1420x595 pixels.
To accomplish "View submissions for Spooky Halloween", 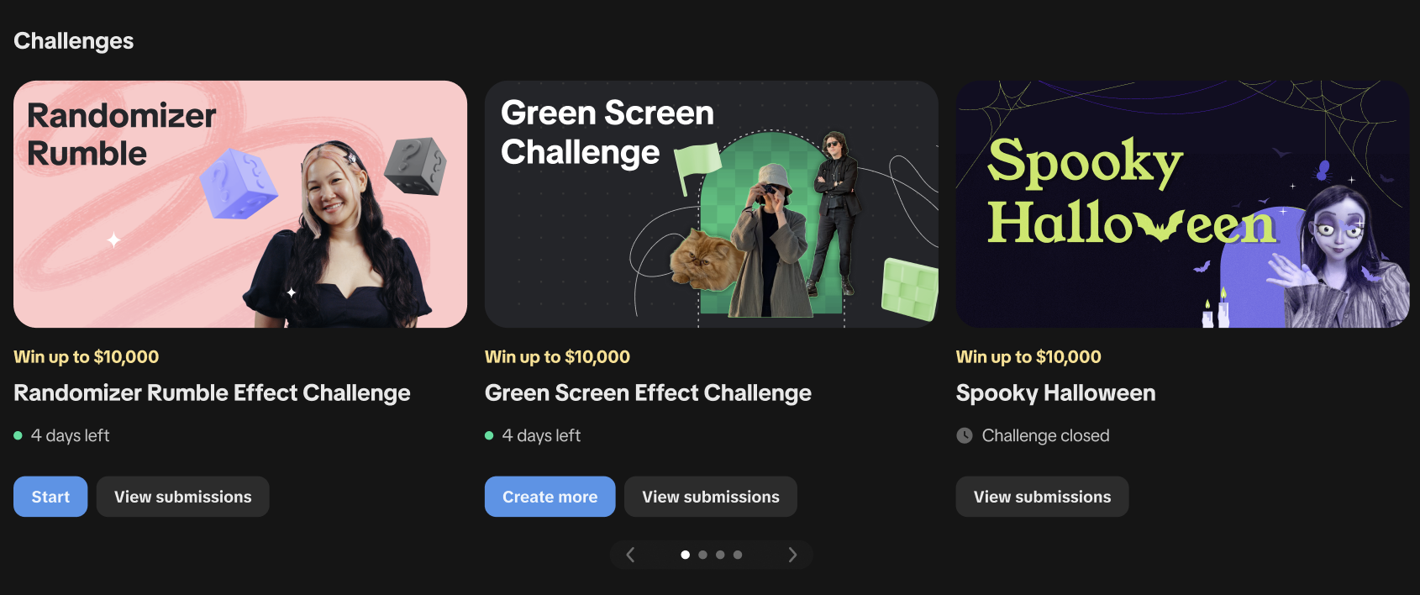I will pyautogui.click(x=1042, y=497).
